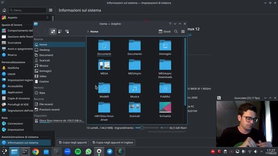Go to System Settings home icon
This screenshot has height=156, width=278.
(4, 10)
